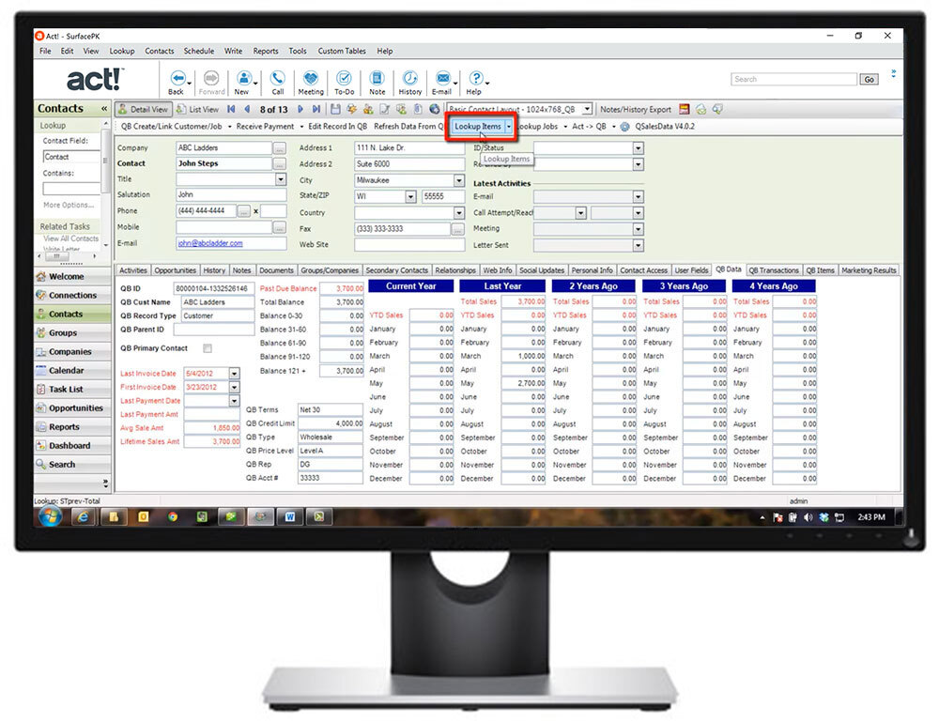Click the globe icon in record toolbar
The width and height of the screenshot is (939, 722).
click(x=435, y=109)
